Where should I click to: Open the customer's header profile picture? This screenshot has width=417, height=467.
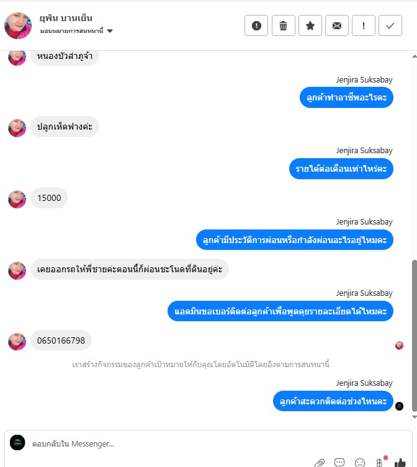tap(18, 25)
